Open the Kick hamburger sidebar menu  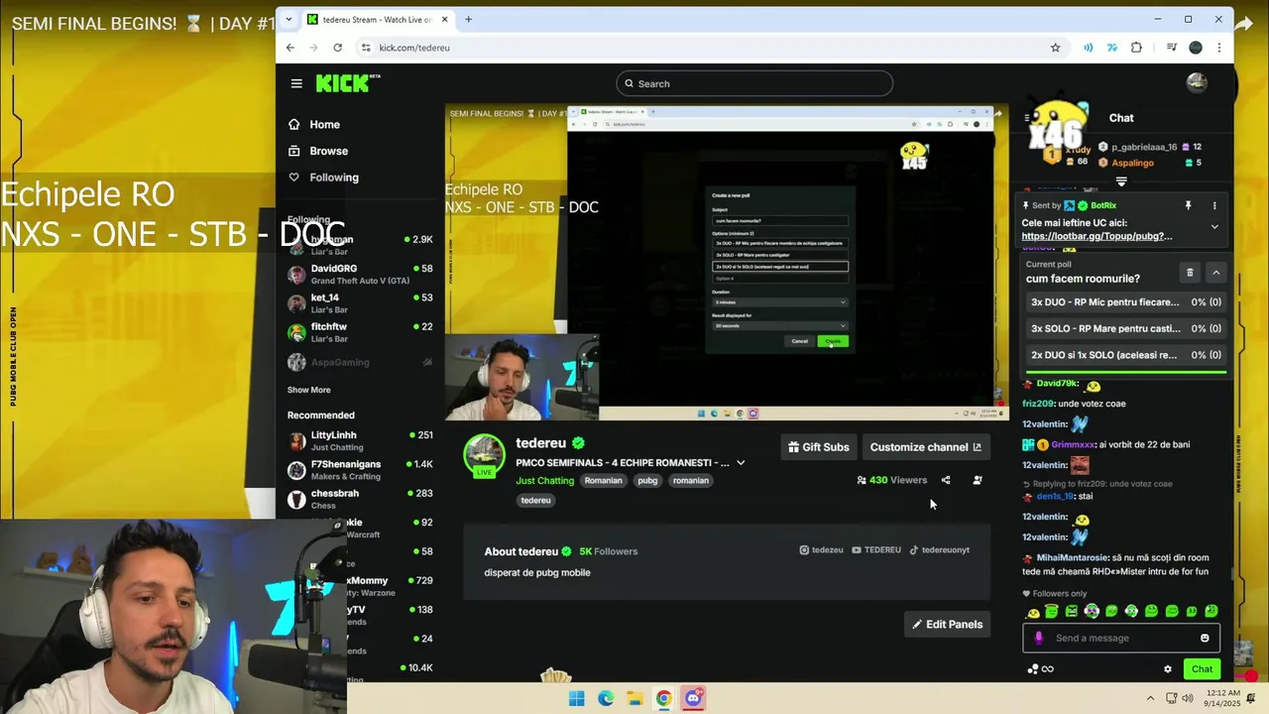click(x=296, y=83)
